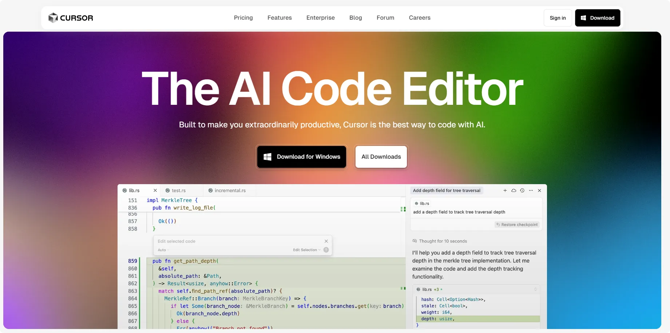Click 'impl MerkleTree {' sticky line
Viewport: 670px width, 333px height.
[x=172, y=200]
